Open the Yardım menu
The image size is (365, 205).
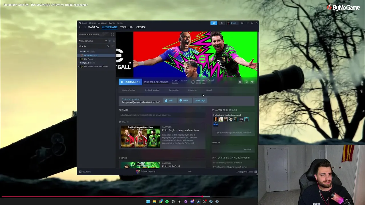click(120, 23)
